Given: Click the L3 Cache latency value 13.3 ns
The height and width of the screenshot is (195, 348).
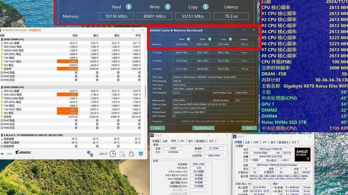Looking at the screenshot, I should click(244, 69).
